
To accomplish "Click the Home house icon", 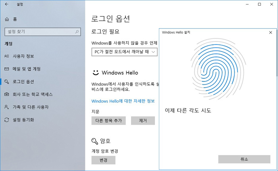I will tap(7, 19).
